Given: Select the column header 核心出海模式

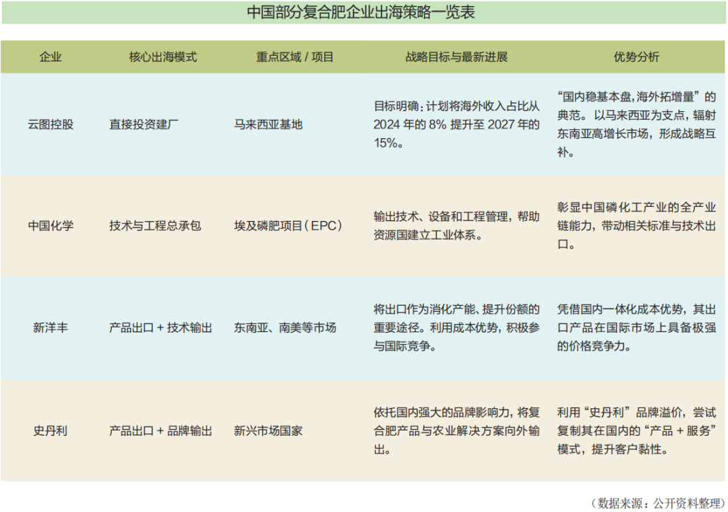Looking at the screenshot, I should point(163,57).
